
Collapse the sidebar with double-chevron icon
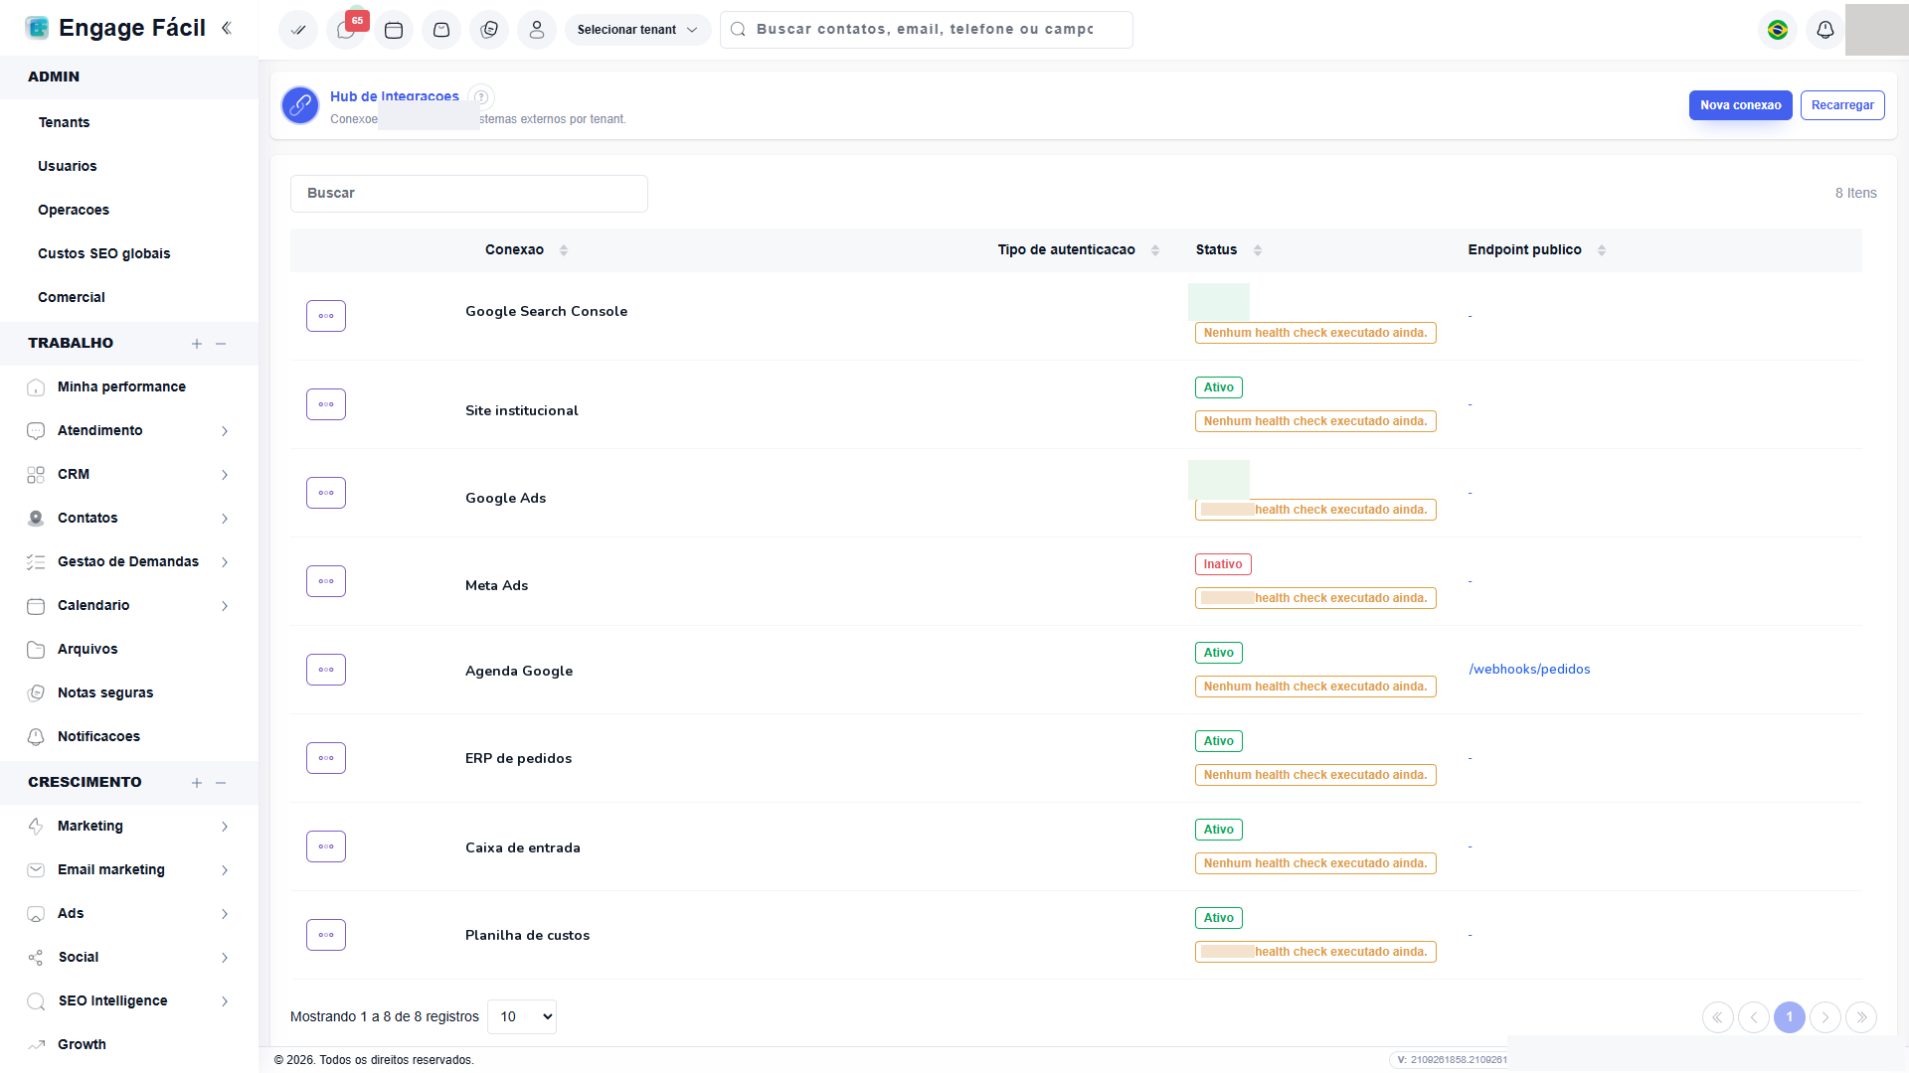pos(227,28)
